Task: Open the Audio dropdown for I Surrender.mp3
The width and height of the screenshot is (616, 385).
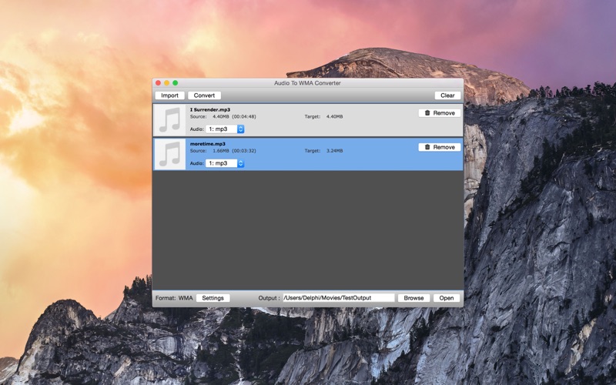Action: 225,129
